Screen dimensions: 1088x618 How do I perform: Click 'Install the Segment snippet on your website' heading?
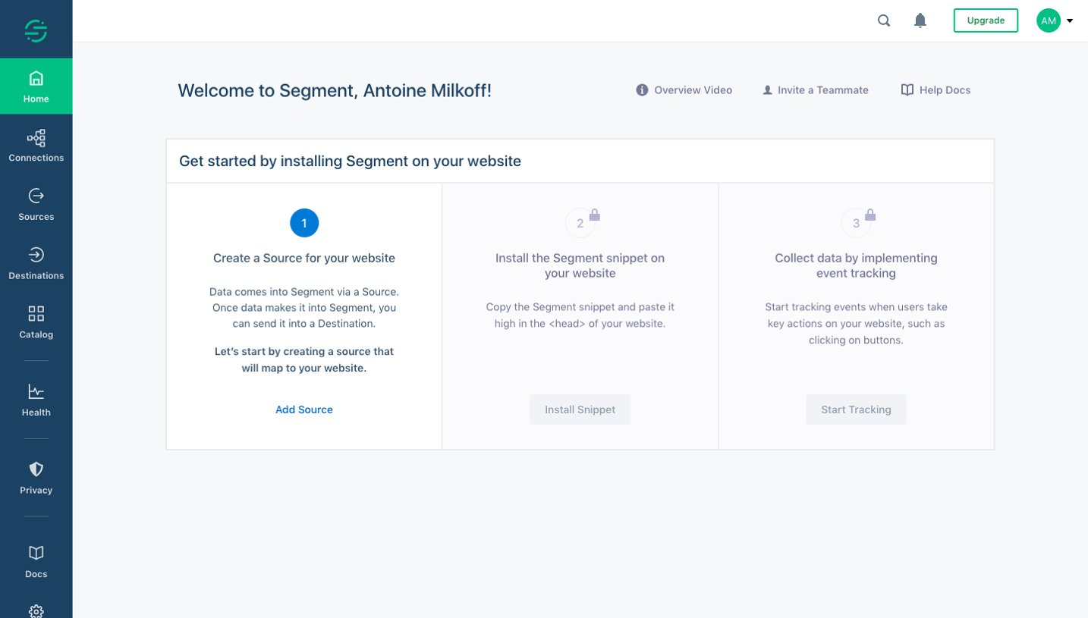click(x=580, y=265)
